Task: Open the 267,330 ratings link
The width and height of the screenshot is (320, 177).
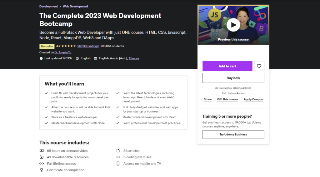Action: coord(88,46)
